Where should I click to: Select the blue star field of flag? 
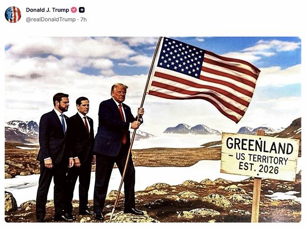(180, 57)
